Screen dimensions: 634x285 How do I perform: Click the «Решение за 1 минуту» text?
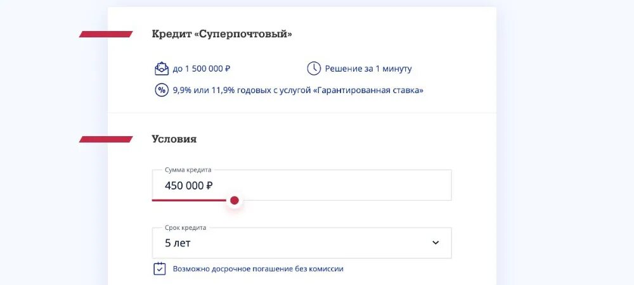click(x=368, y=69)
